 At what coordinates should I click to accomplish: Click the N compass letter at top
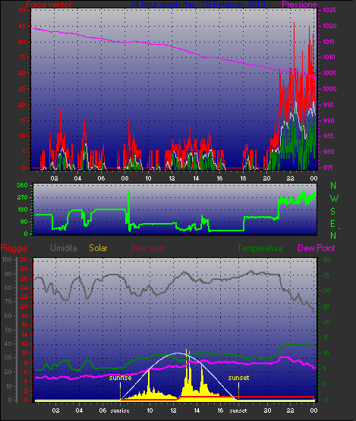[x=333, y=186]
